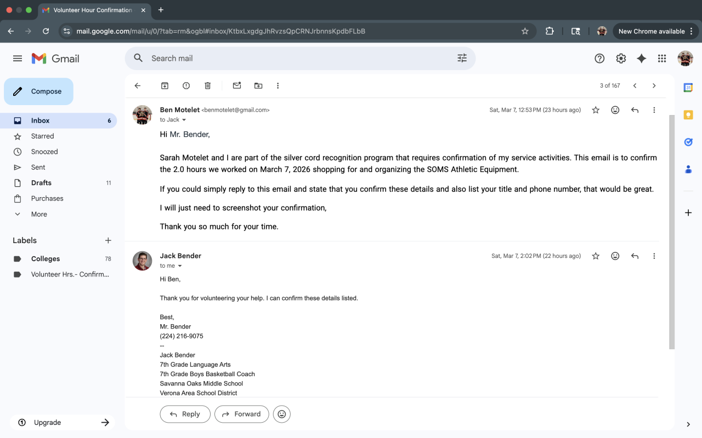Mark the email as unread
This screenshot has height=438, width=702.
click(x=237, y=85)
